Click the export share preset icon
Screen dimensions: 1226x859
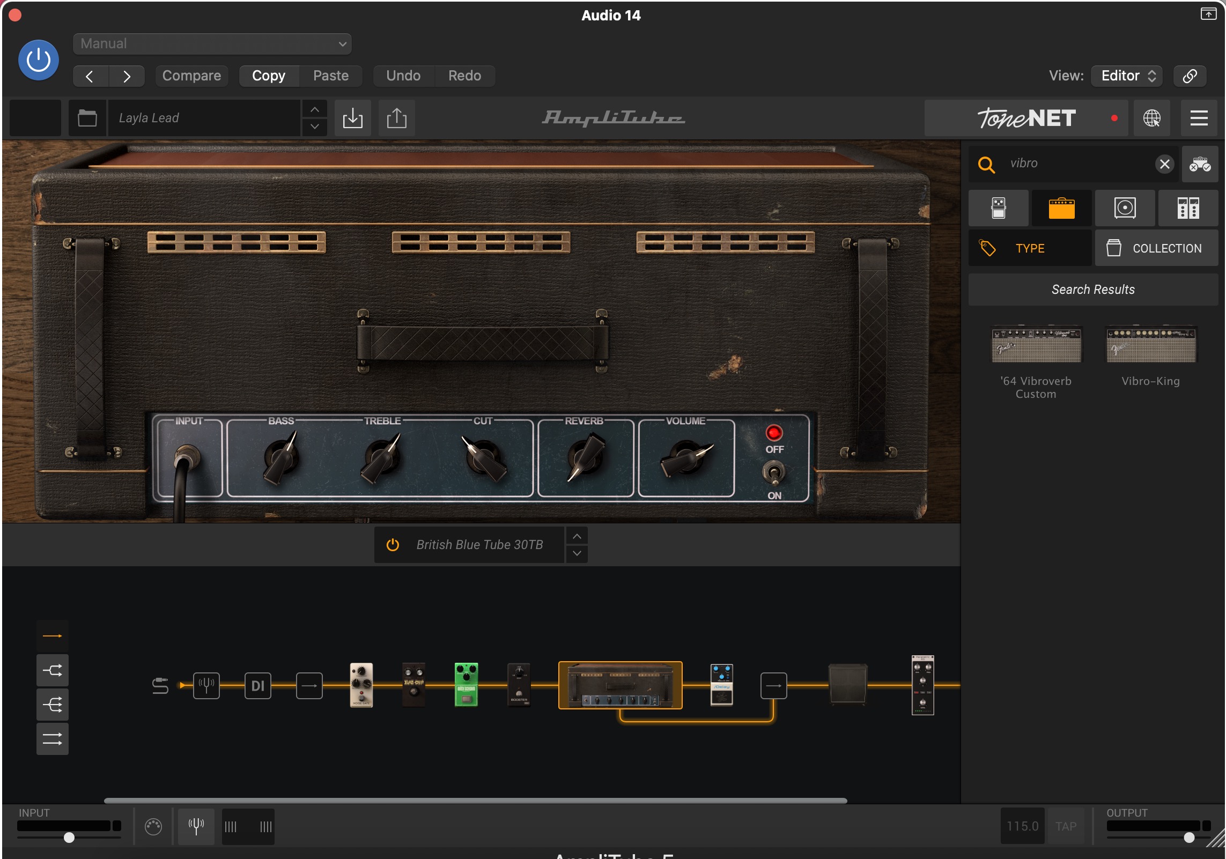(x=397, y=118)
